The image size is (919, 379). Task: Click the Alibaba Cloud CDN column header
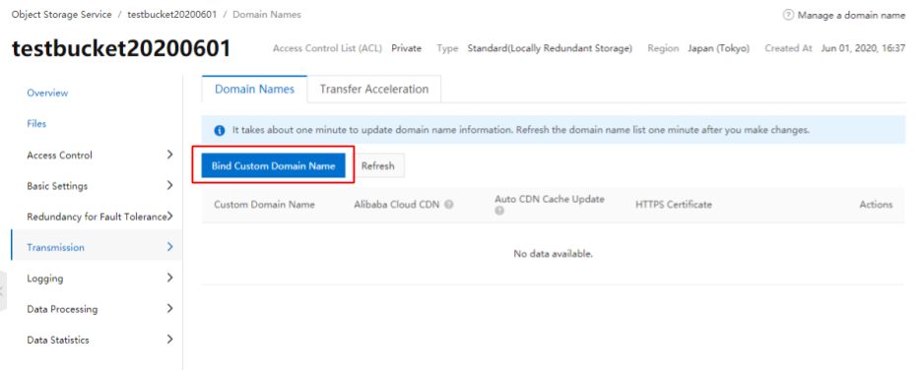tap(397, 205)
